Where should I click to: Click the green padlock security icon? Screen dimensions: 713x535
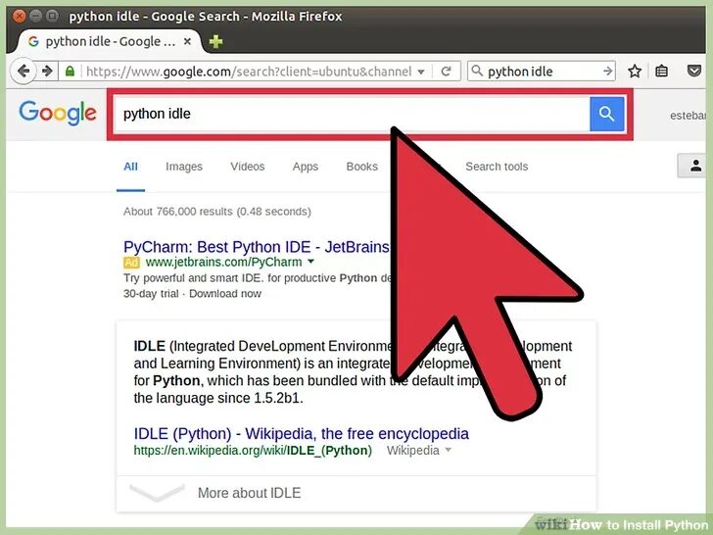pos(70,71)
